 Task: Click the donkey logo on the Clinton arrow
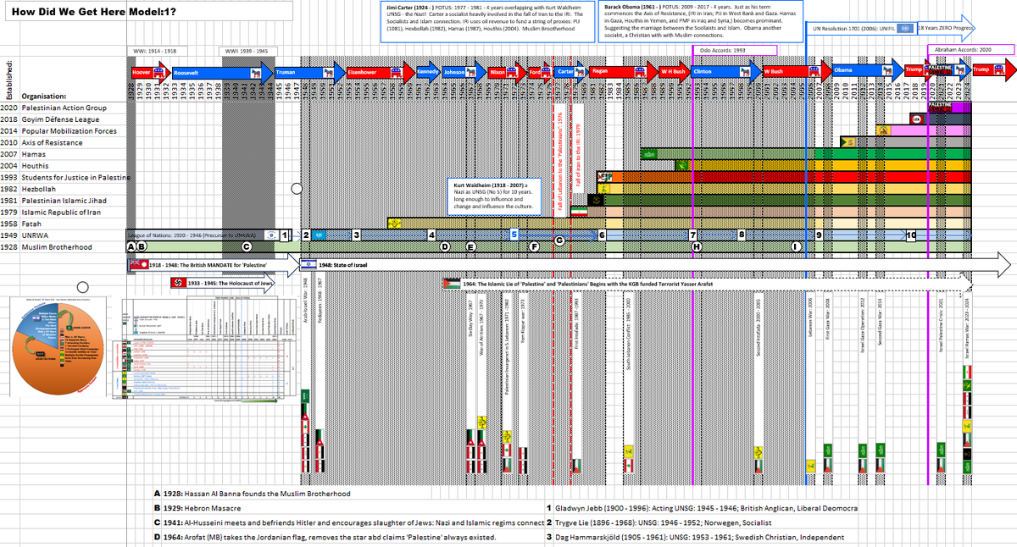pos(745,72)
